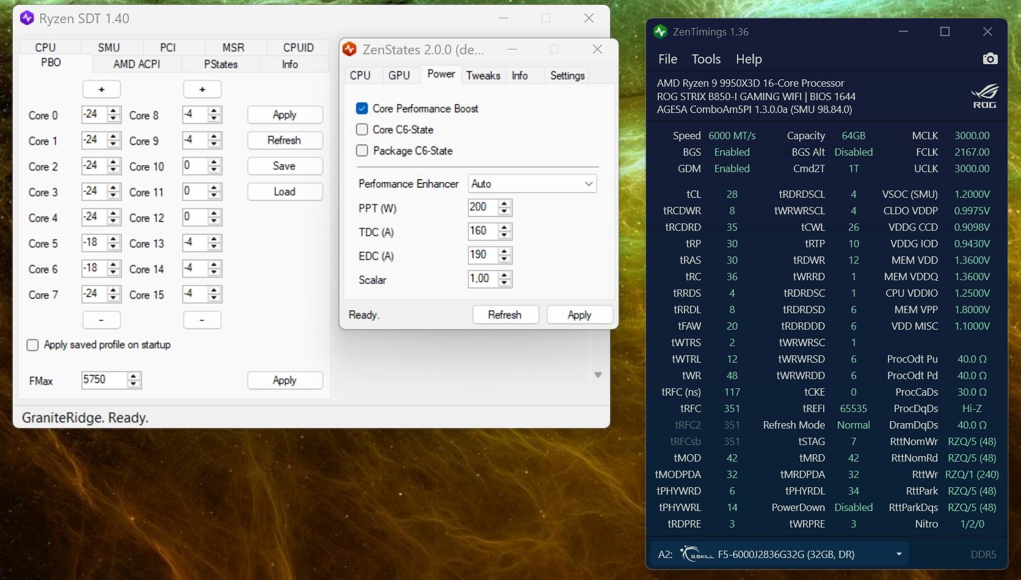Click the Core 14 offset stepper

pos(214,269)
